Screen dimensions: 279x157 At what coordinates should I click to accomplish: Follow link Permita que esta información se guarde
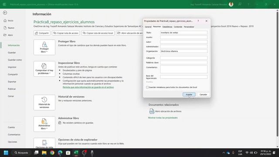88,87
